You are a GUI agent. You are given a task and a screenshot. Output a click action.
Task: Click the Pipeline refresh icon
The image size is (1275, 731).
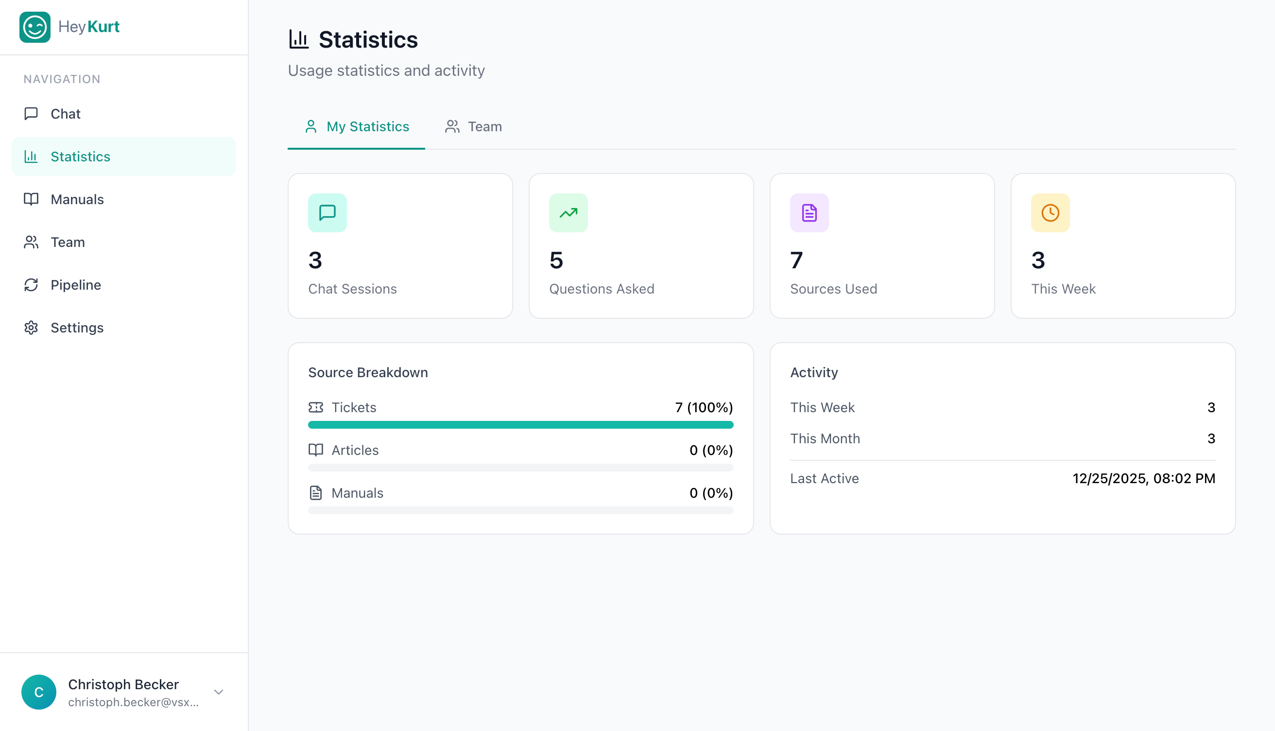tap(31, 285)
